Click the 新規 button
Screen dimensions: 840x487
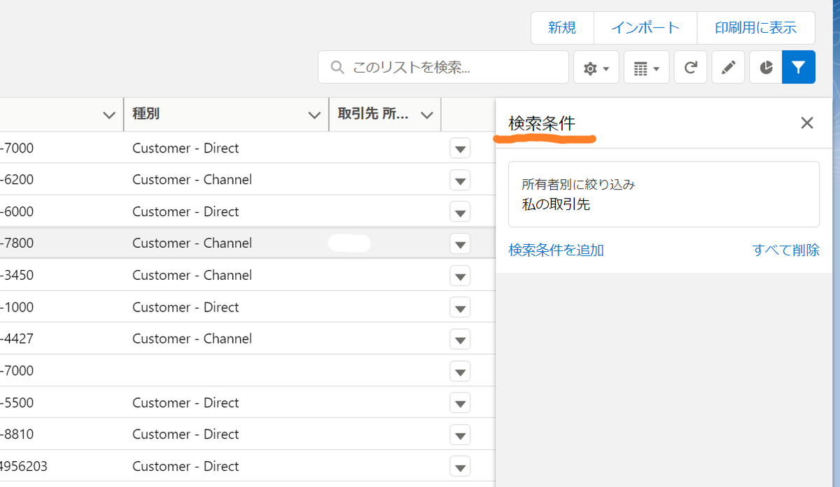pos(561,27)
